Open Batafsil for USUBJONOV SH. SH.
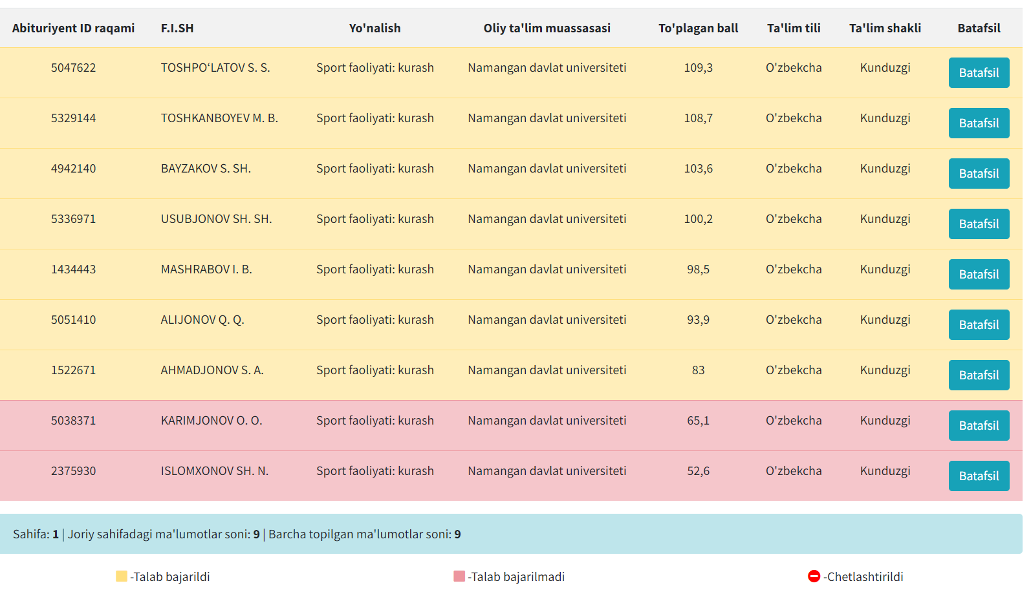This screenshot has height=601, width=1031. (979, 224)
